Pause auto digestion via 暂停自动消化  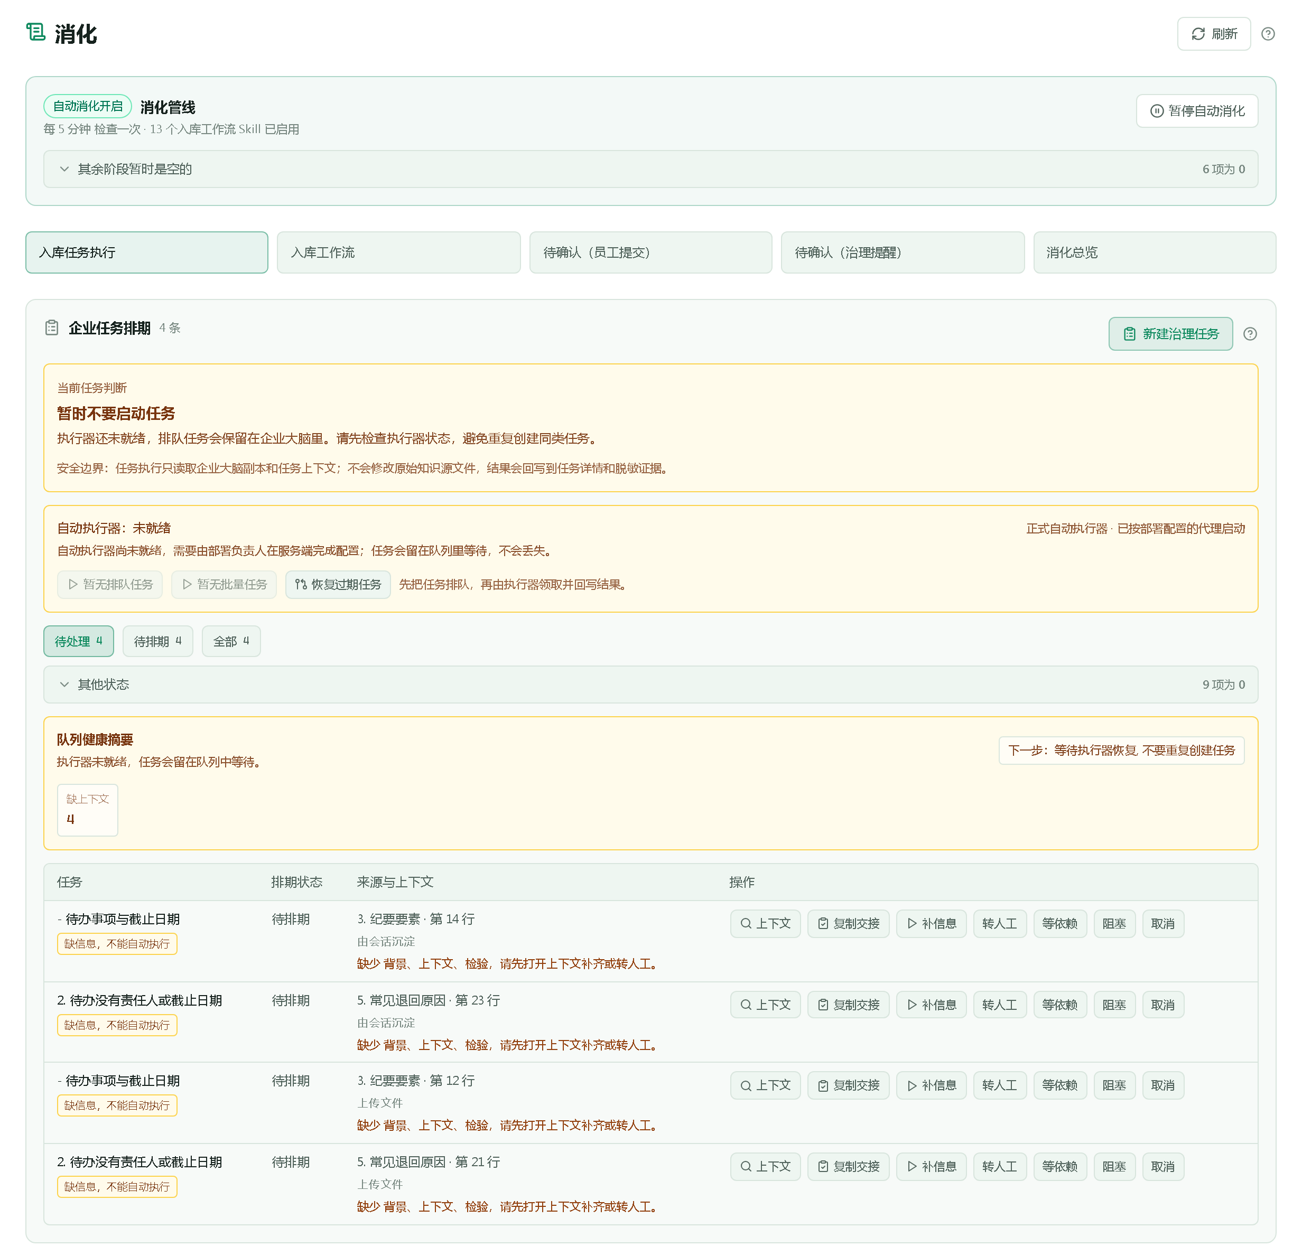(1196, 111)
